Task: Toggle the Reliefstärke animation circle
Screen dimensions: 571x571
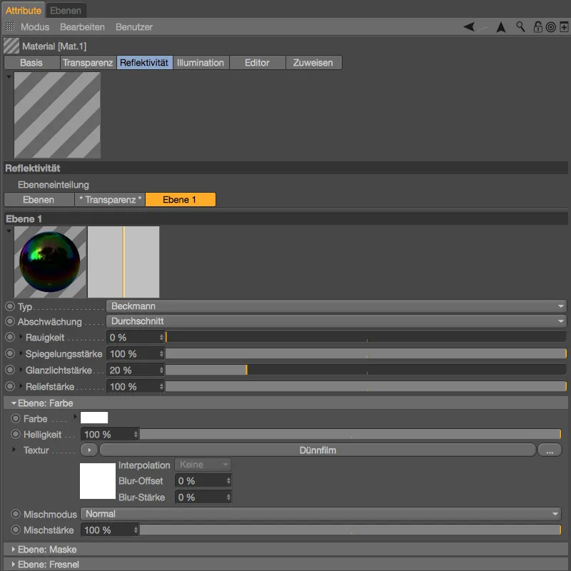Action: coord(10,386)
